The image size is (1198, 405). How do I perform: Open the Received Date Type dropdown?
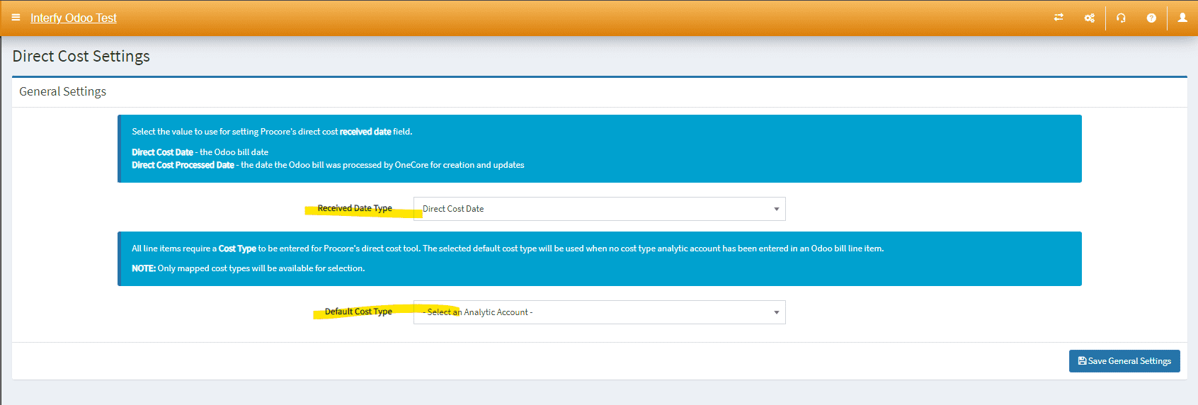(x=599, y=209)
